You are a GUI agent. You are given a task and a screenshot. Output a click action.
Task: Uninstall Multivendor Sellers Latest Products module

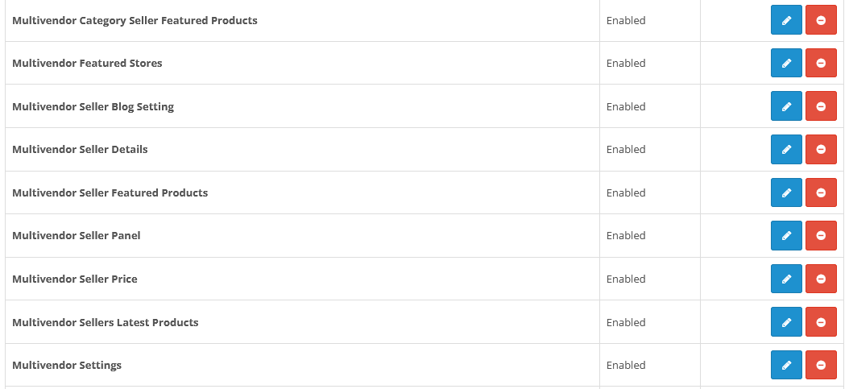821,322
